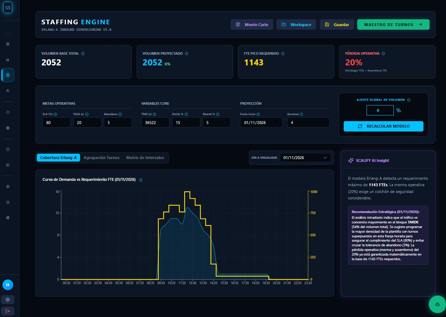The height and width of the screenshot is (317, 446).
Task: Click the info icon next to FTE Pico Requerido
Action: [x=283, y=54]
